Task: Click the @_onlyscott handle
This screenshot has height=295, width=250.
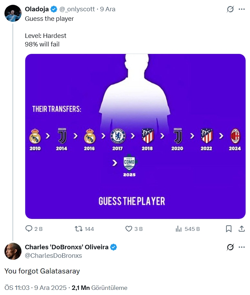Action: [x=77, y=9]
